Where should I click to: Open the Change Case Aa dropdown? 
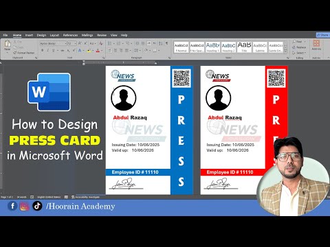[92, 43]
